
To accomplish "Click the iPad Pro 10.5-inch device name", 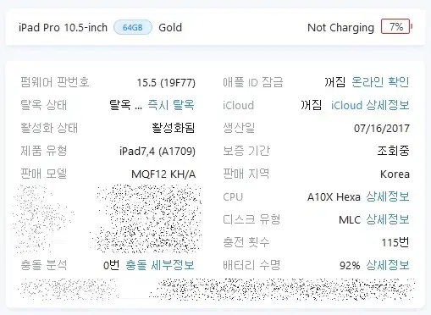I will tap(63, 27).
